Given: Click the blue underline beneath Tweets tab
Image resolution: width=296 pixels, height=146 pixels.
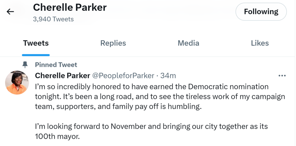Looking at the screenshot, I should point(36,55).
